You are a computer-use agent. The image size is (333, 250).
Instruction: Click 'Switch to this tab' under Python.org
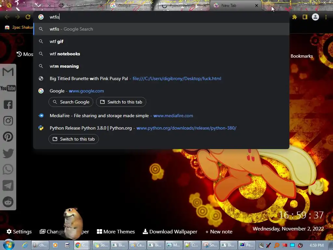coord(73,139)
